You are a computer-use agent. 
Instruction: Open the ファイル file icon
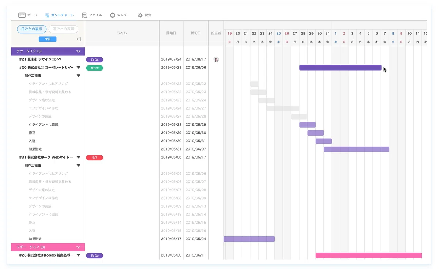85,15
